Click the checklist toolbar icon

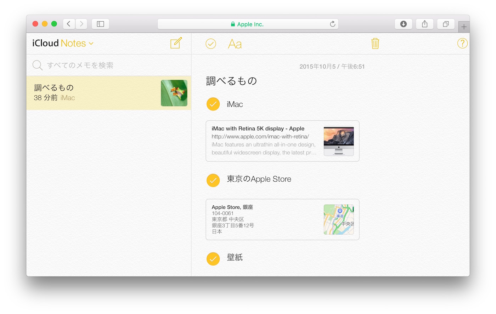(x=211, y=44)
